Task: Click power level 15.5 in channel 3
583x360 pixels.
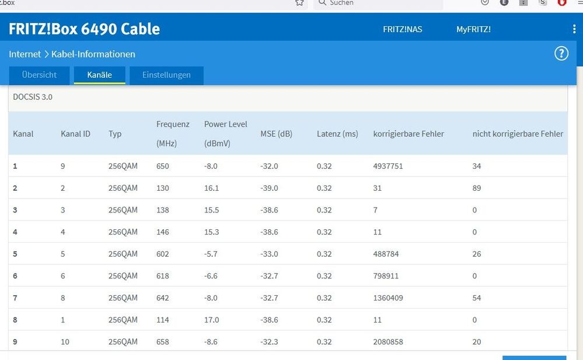Action: pos(212,210)
